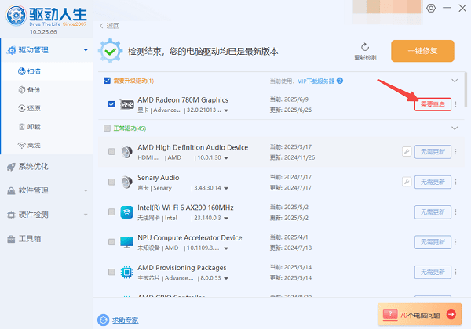Viewport: 471px width, 329px height.
Task: Open version dropdown for NPU Compute 10.1109.8
Action: [x=226, y=248]
